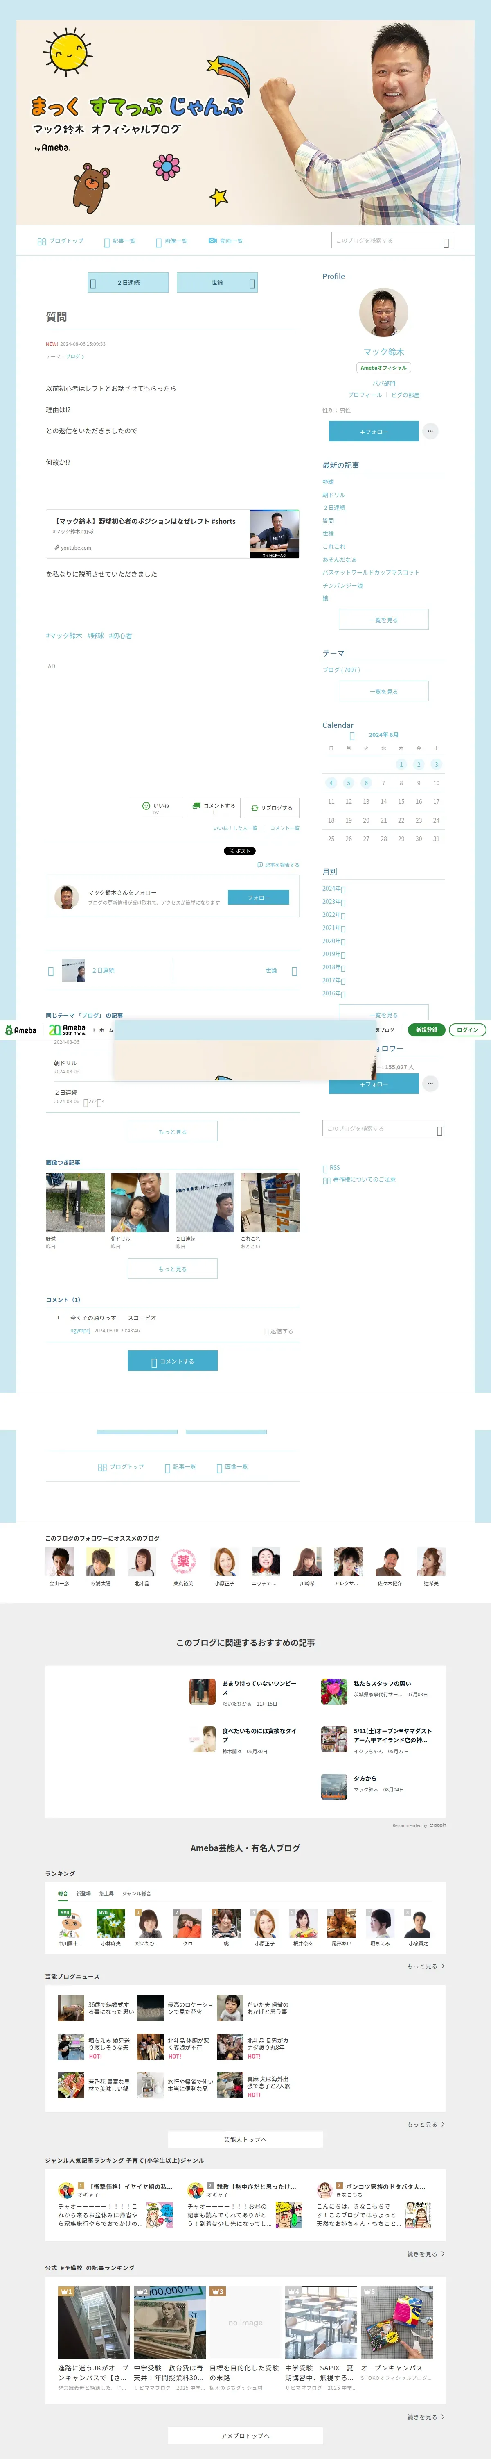The width and height of the screenshot is (491, 2459).
Task: Click the いいね smiley button
Action: click(x=155, y=807)
